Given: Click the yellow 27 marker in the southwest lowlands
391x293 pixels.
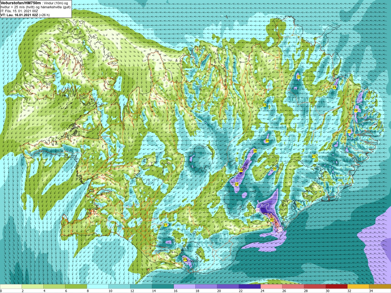Looking at the screenshot, I should 165,225.
